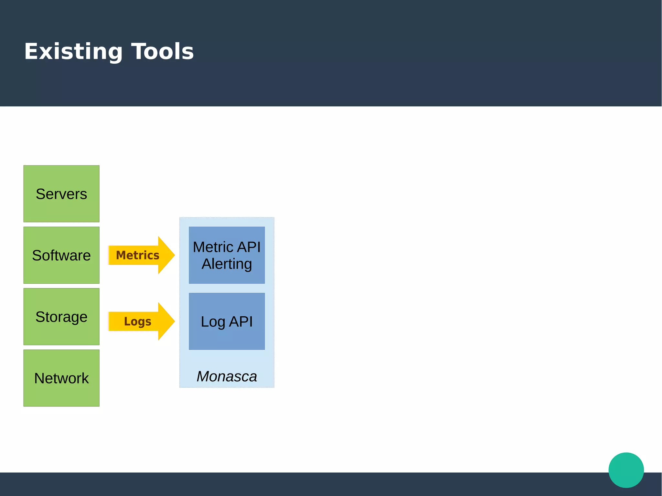Select the Log API box

click(x=227, y=322)
